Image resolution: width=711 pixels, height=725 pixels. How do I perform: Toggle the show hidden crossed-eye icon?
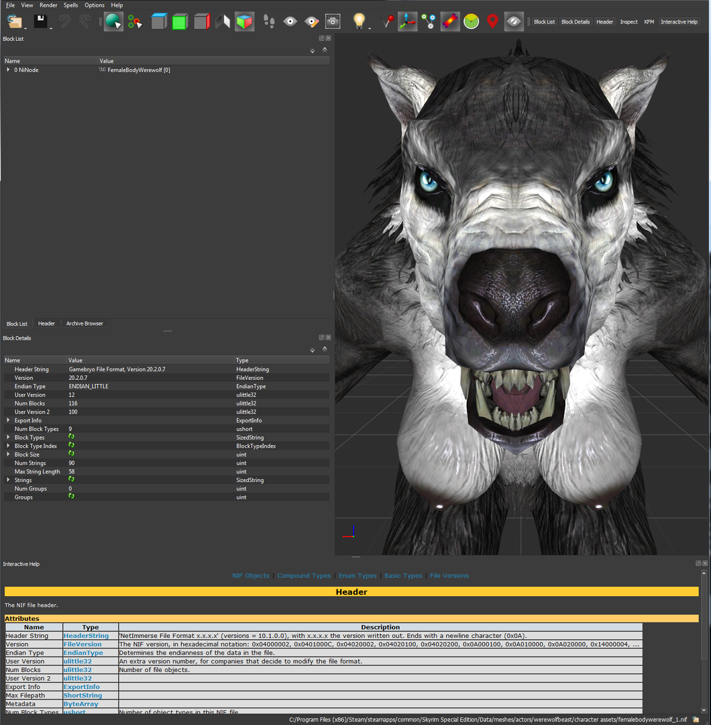pyautogui.click(x=513, y=21)
